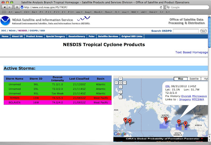
Task: Follow the NESDIS breadcrumb link
Action: tap(23, 31)
